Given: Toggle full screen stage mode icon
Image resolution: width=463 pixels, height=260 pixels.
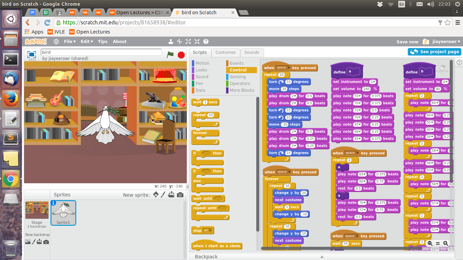Looking at the screenshot, I should pos(32,54).
